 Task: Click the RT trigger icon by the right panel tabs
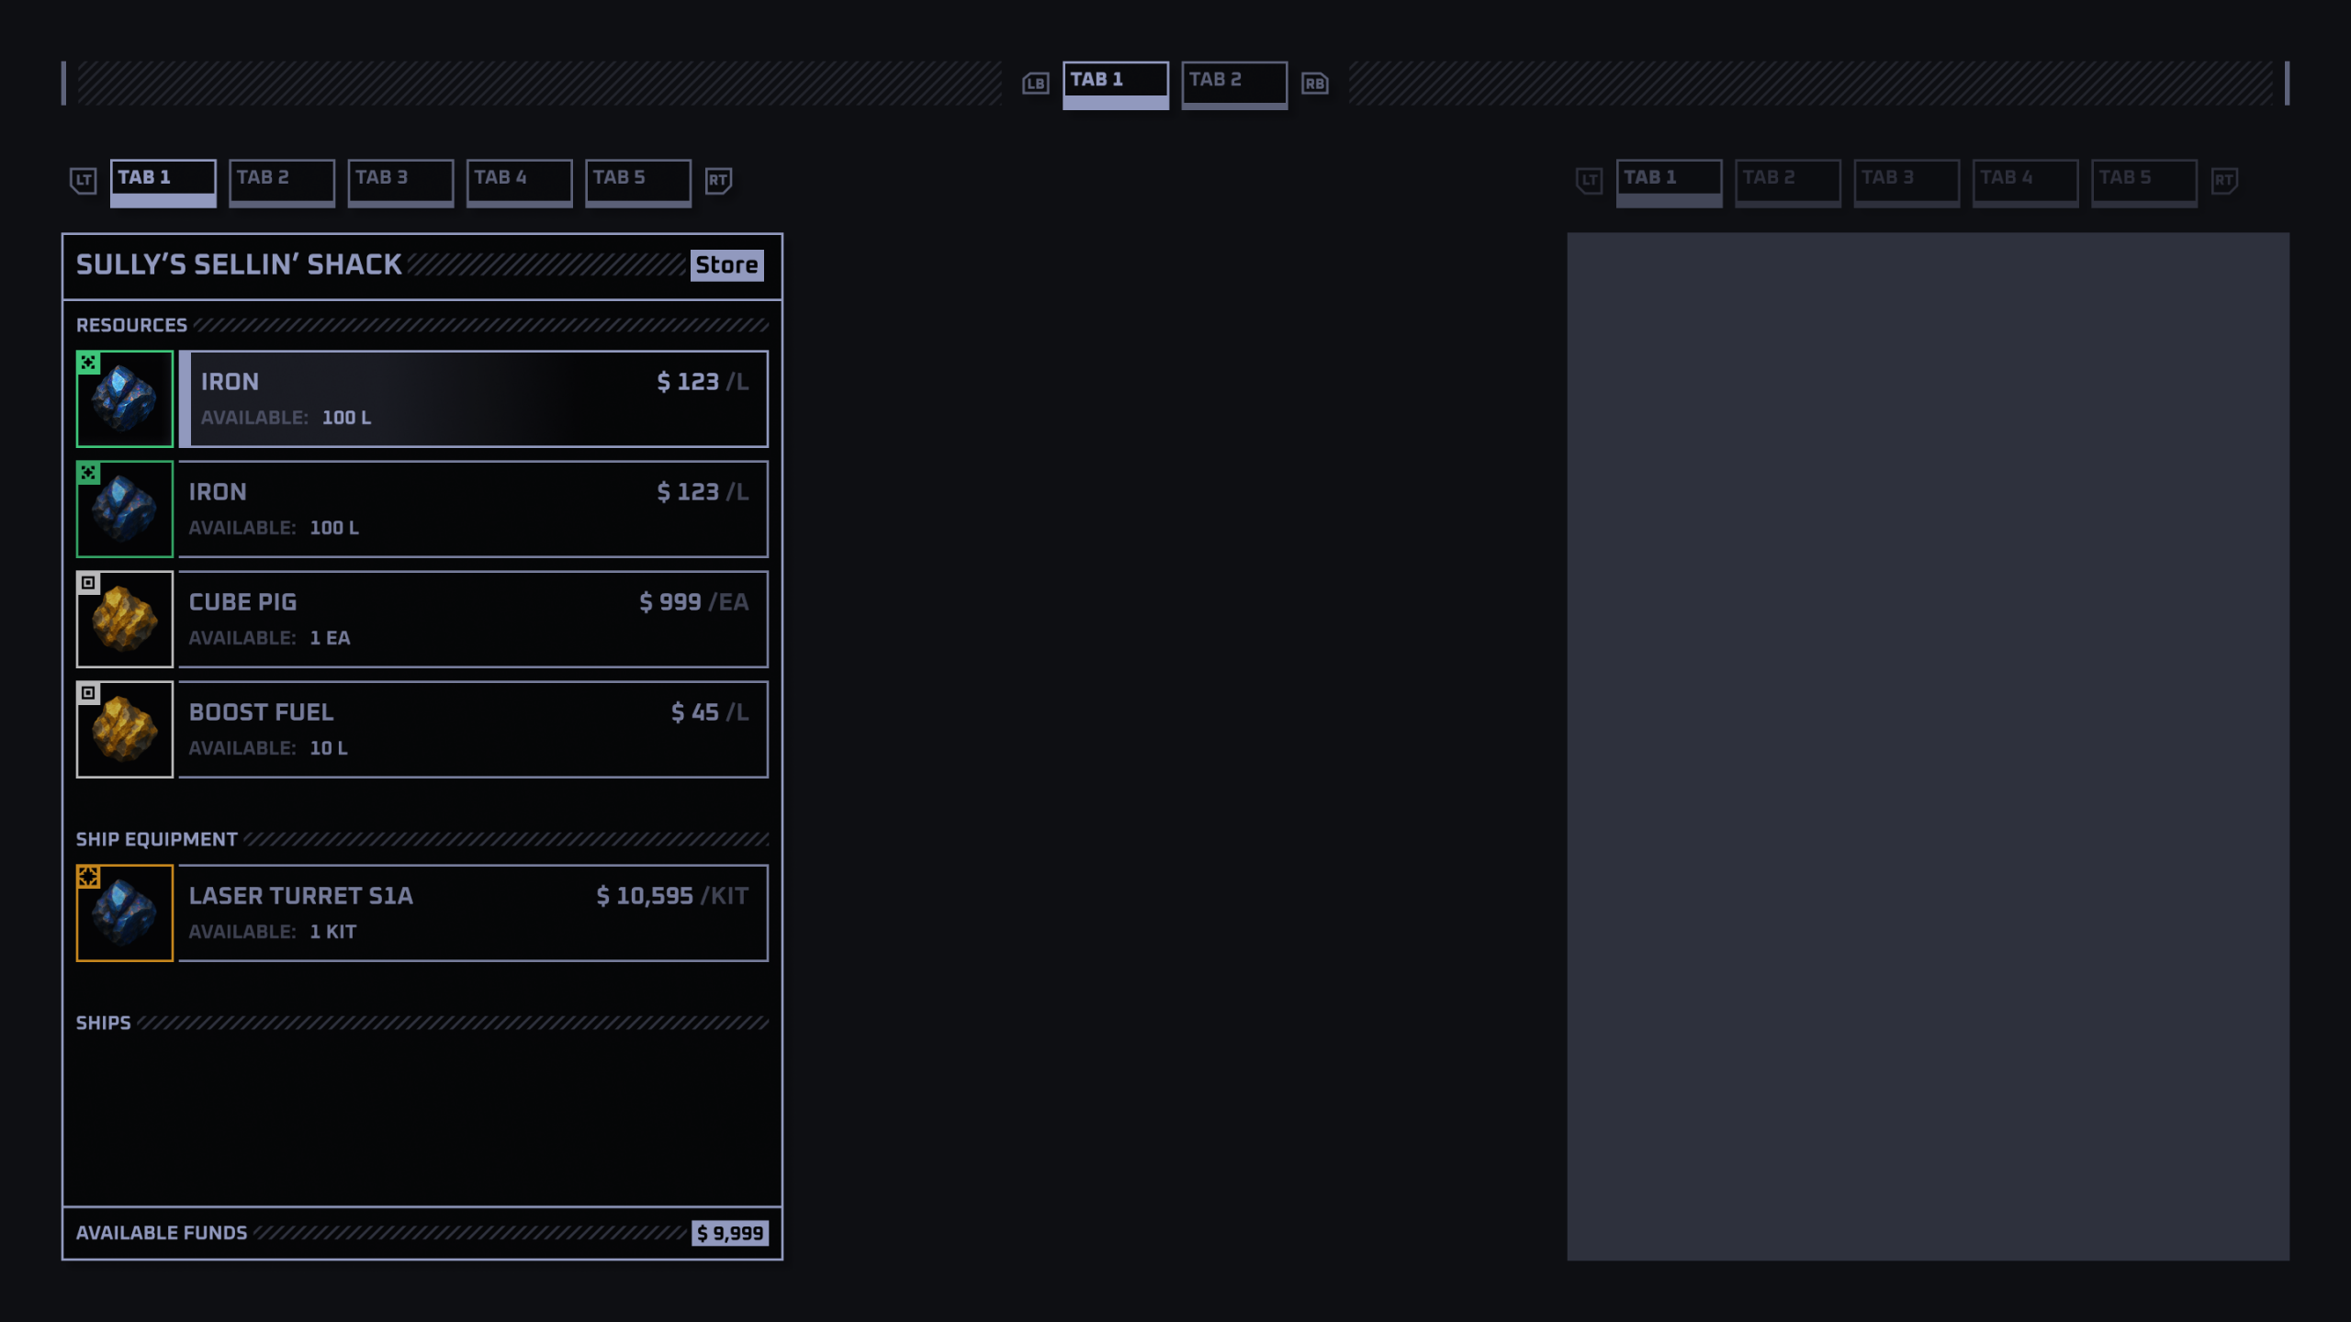coord(2223,180)
